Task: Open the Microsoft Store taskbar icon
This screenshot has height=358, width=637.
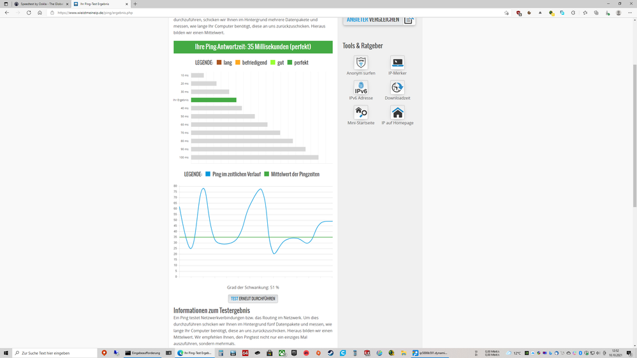Action: click(x=269, y=353)
